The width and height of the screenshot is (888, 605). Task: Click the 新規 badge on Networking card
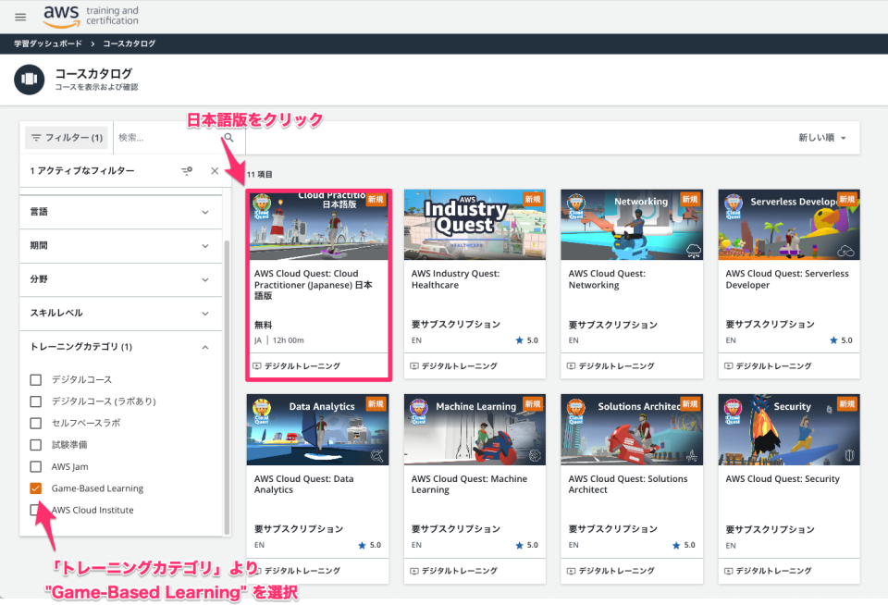tap(690, 199)
